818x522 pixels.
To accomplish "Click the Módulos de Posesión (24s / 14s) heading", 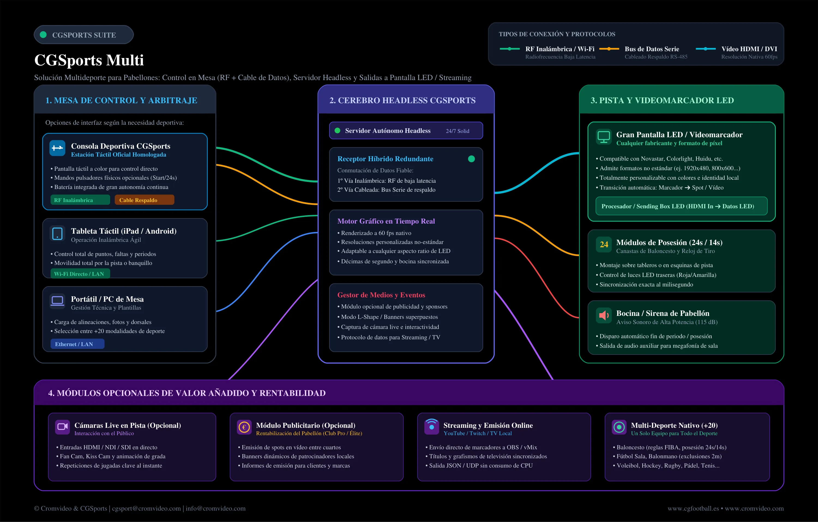I will [669, 242].
